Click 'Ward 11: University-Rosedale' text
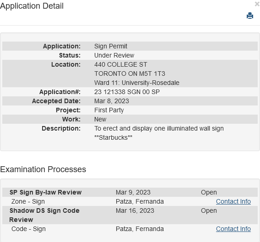 click(x=137, y=83)
